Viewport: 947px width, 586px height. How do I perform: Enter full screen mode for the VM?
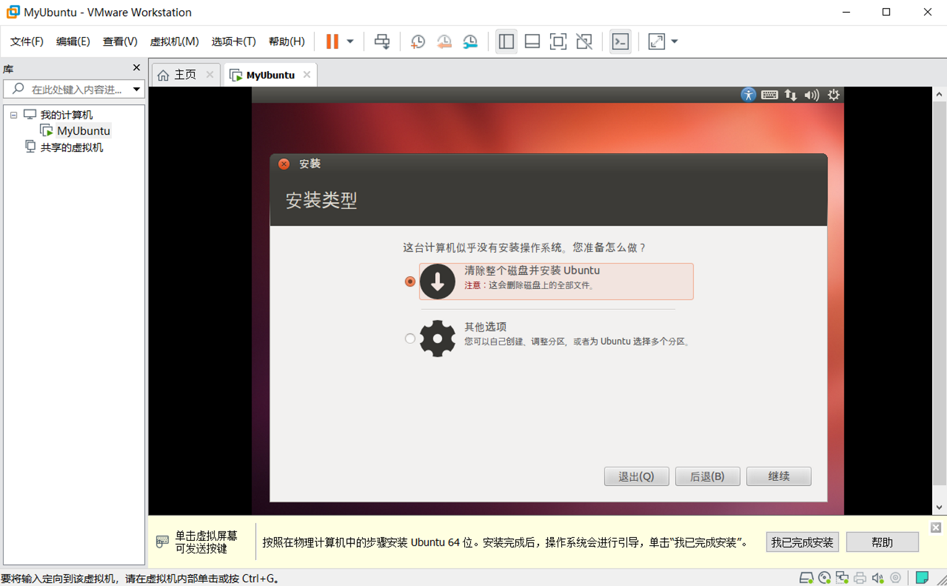point(657,41)
